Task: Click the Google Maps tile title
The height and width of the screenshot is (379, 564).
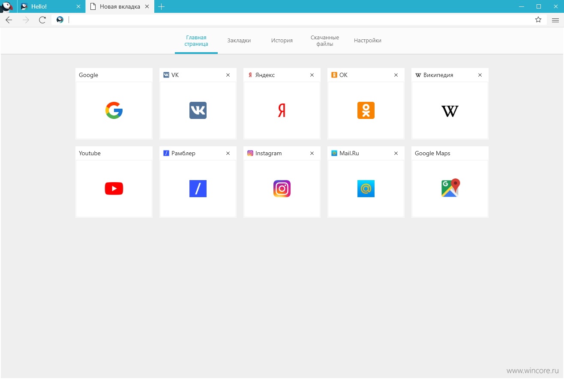Action: (x=432, y=153)
